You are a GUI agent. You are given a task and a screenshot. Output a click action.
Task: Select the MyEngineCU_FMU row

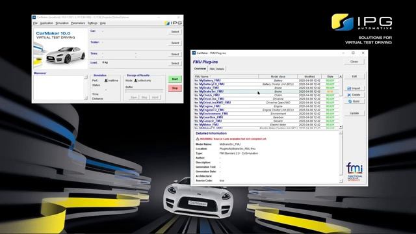coord(266,110)
